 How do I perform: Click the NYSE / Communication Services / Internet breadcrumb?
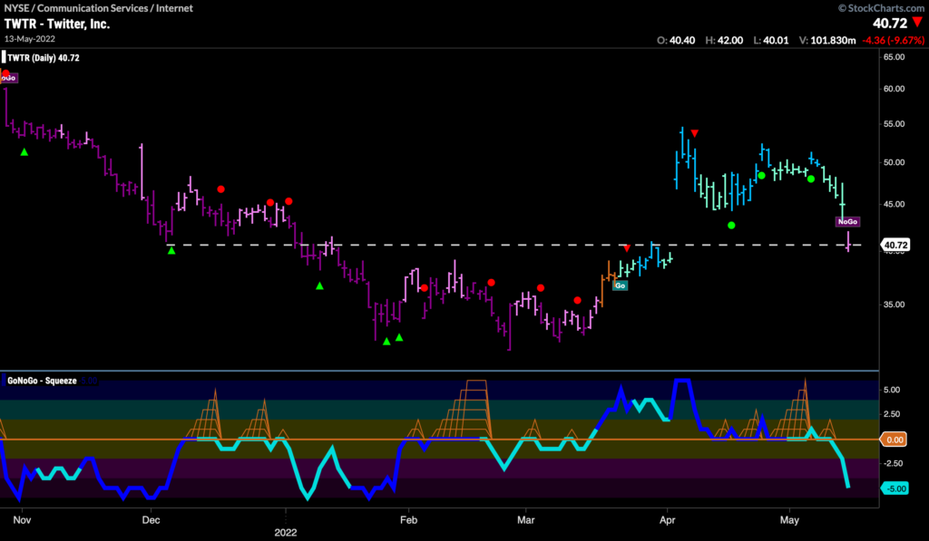(x=98, y=8)
